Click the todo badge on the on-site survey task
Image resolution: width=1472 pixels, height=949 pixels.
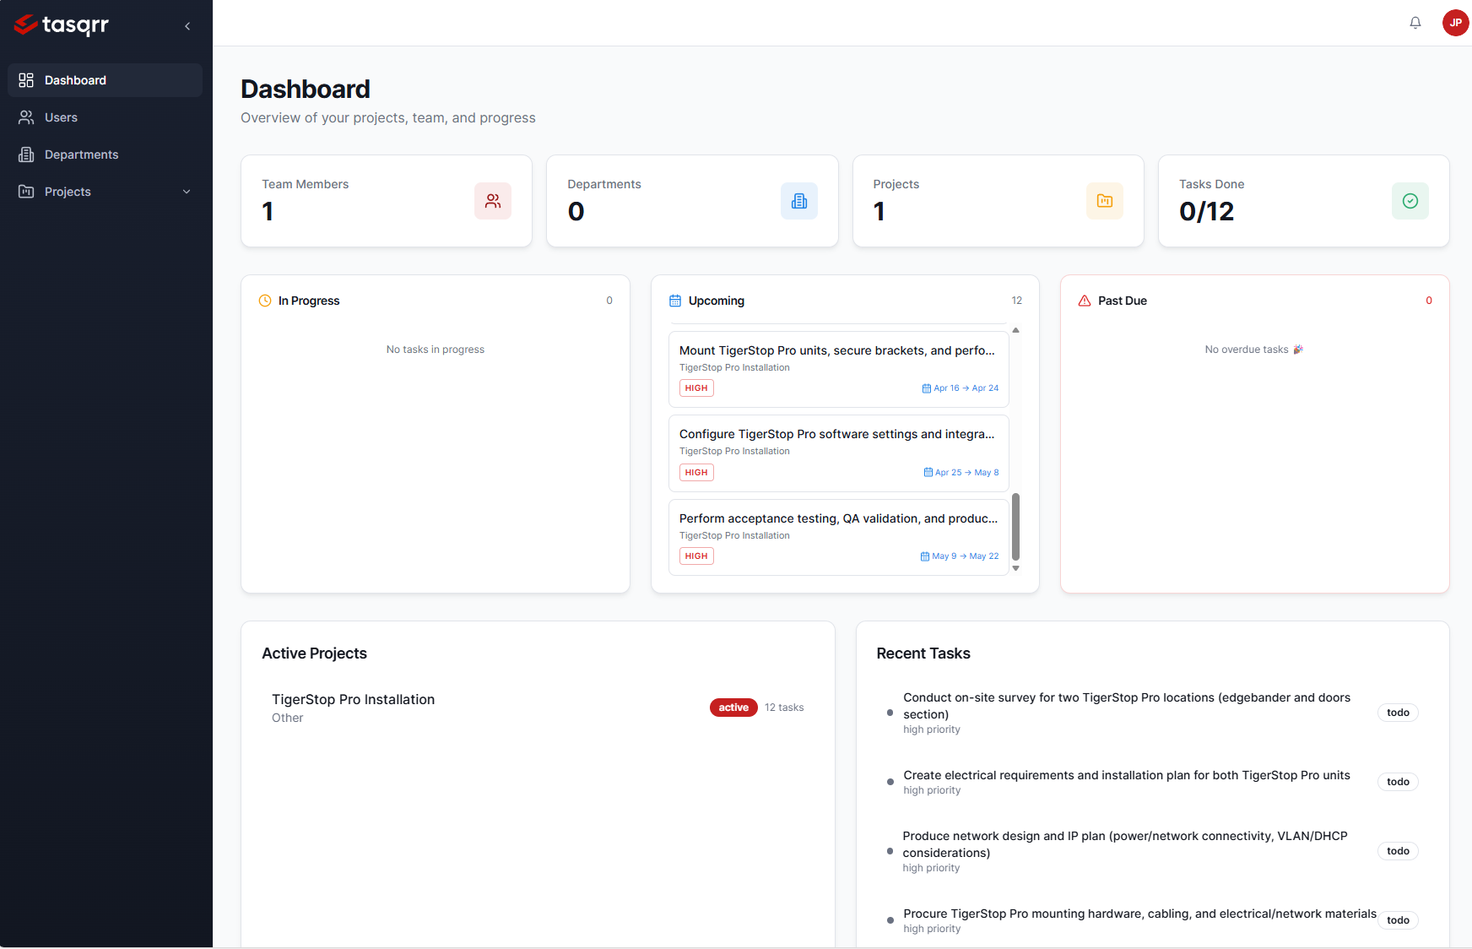point(1398,713)
